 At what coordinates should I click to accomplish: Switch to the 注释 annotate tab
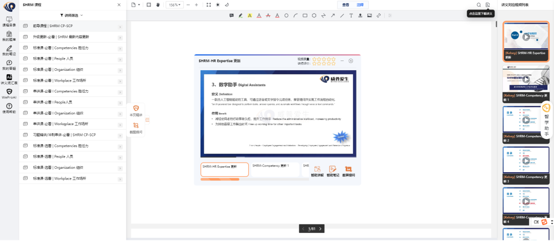click(x=360, y=5)
